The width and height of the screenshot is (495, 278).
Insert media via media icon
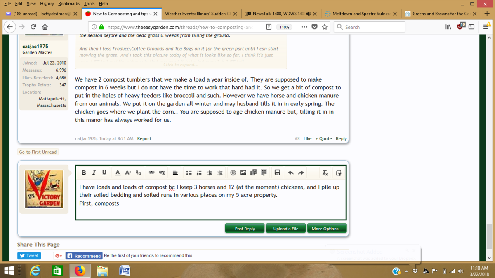coord(253,173)
